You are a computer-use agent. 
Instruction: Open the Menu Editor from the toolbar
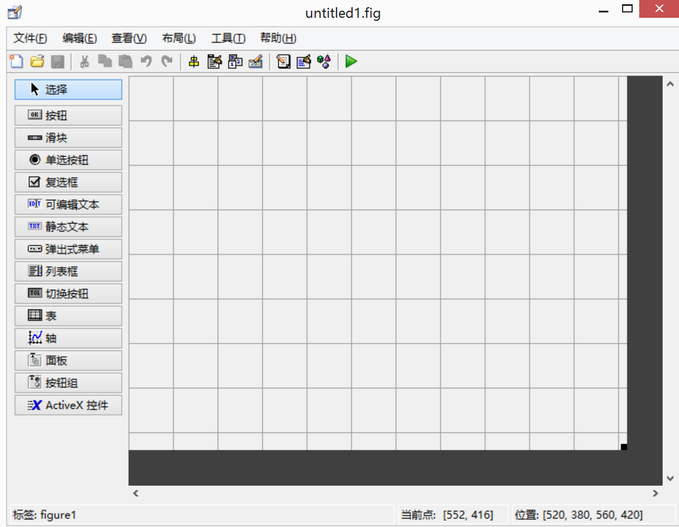(x=214, y=61)
